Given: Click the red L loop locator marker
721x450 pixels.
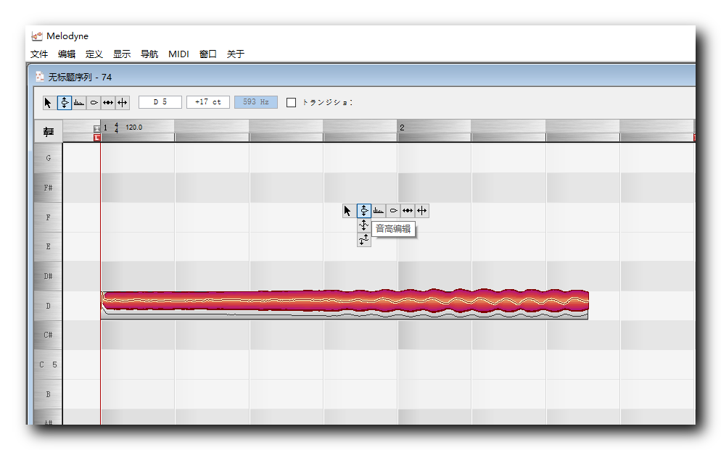Looking at the screenshot, I should (97, 137).
